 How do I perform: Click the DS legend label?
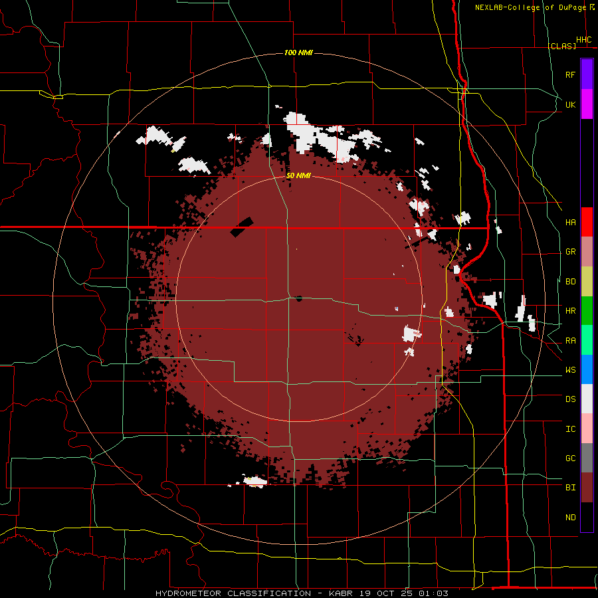570,399
